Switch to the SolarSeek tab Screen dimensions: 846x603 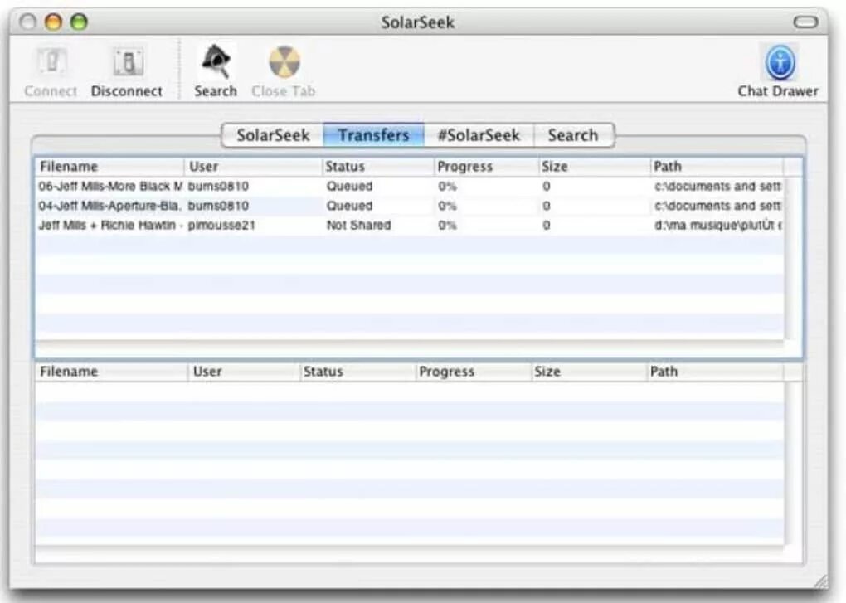point(273,135)
